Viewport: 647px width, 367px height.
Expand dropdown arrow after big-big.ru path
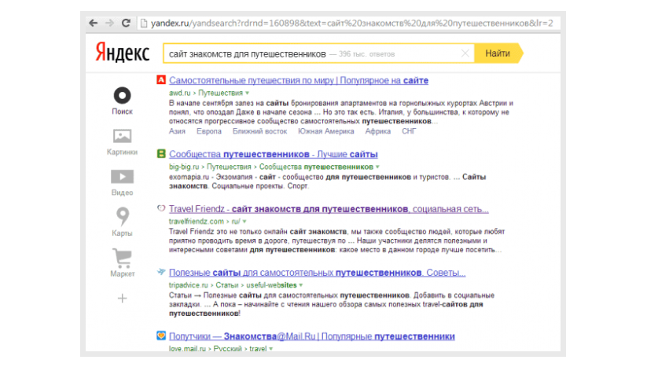click(x=377, y=167)
